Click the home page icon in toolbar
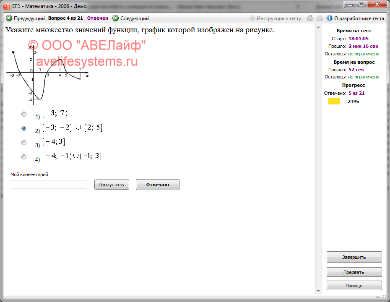 [310, 18]
